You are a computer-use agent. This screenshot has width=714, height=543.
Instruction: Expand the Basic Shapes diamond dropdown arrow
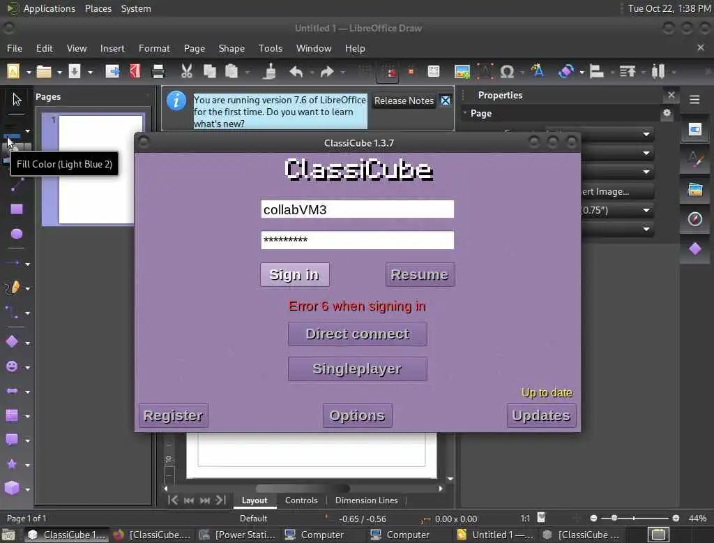tap(27, 343)
